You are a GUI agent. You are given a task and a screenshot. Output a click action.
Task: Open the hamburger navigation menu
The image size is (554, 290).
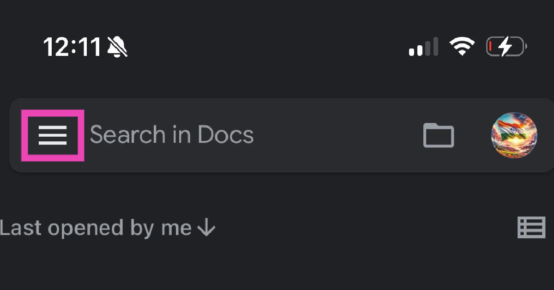[53, 135]
